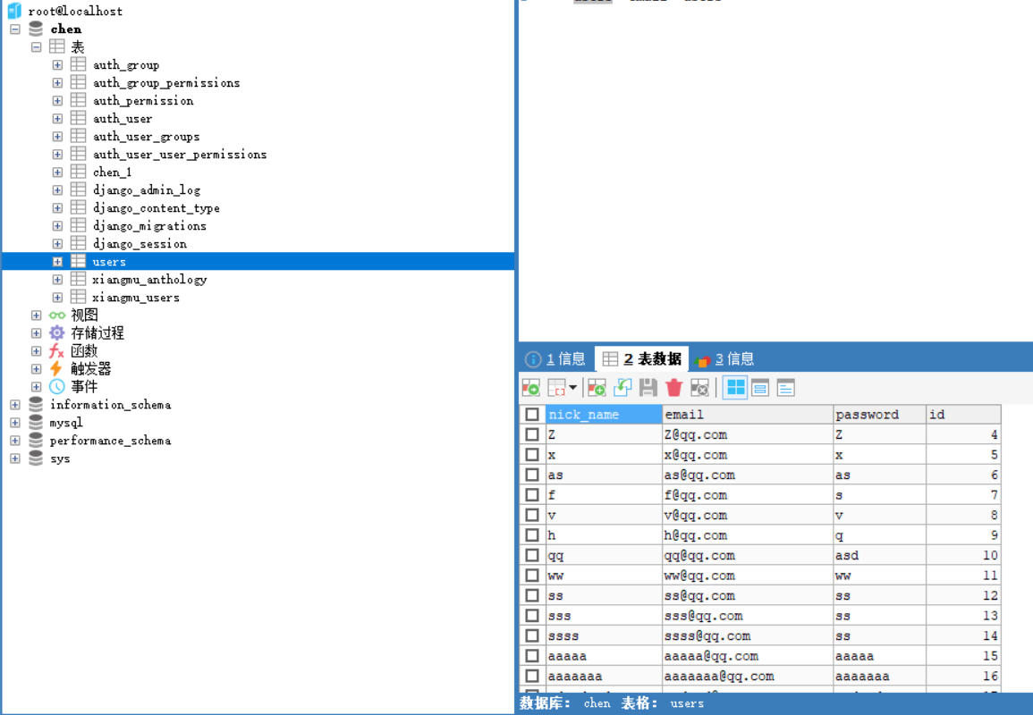Switch to text view mode icon

pyautogui.click(x=786, y=388)
